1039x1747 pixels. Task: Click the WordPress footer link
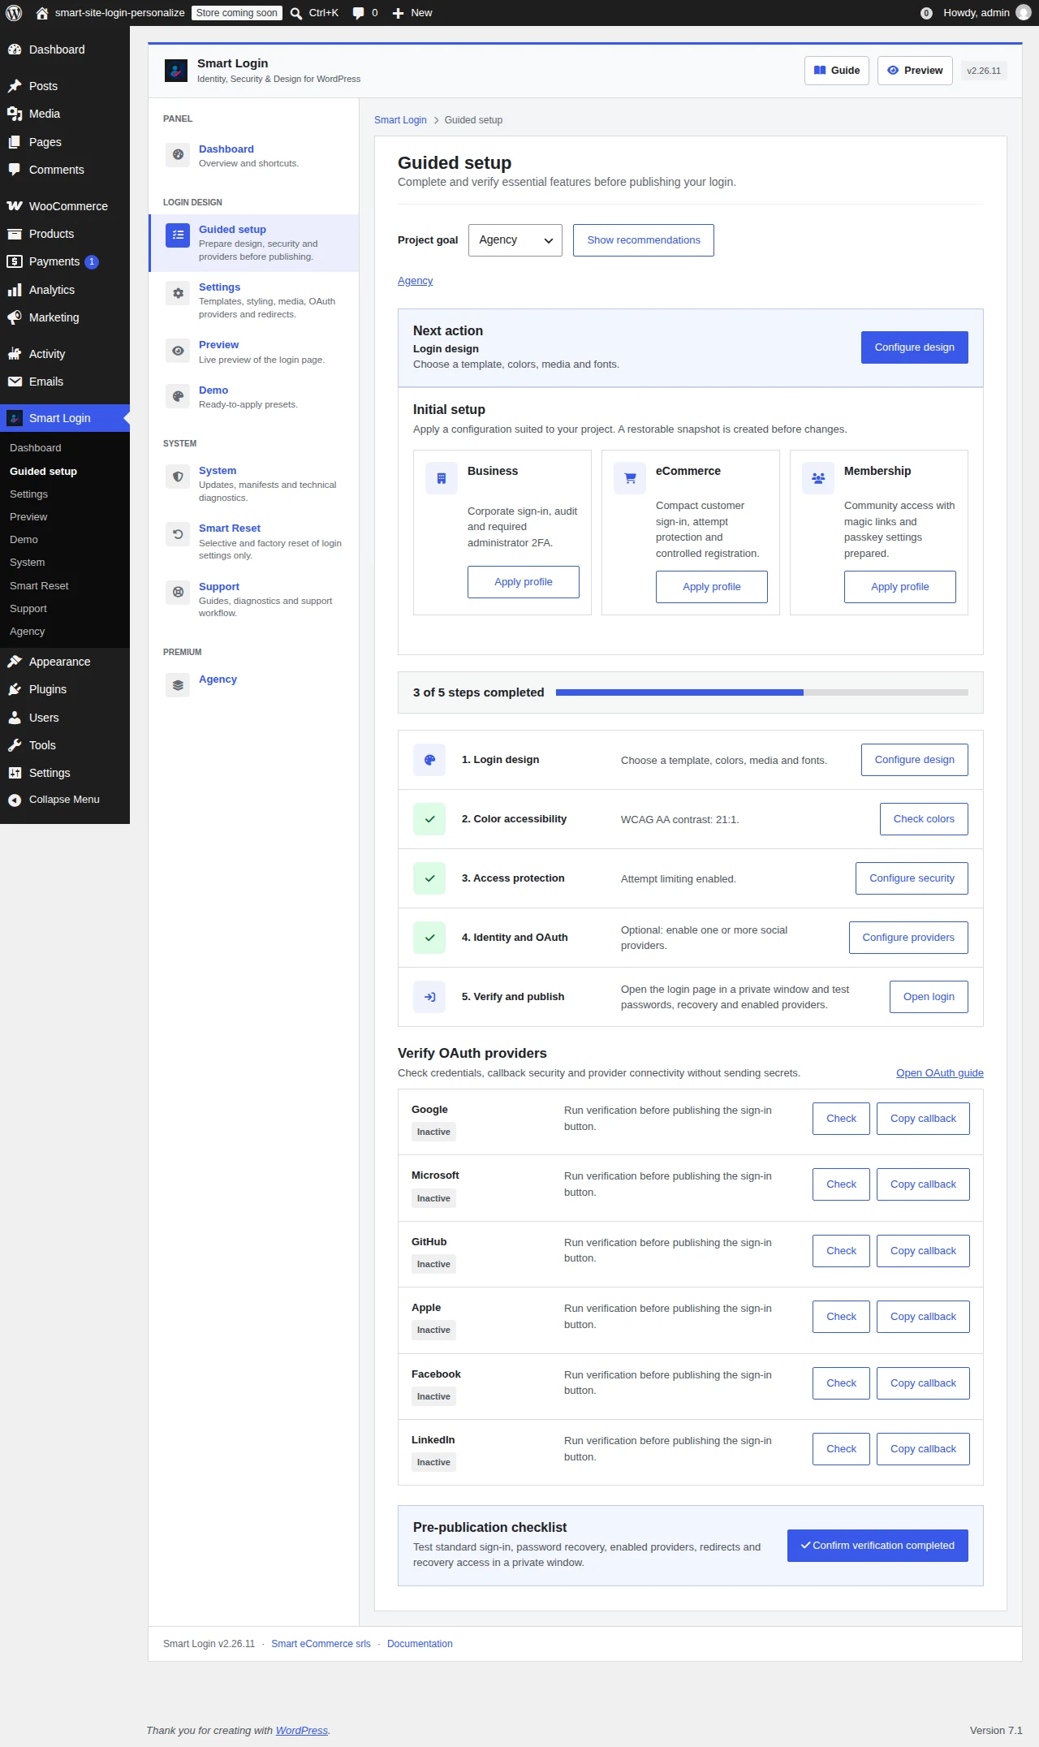(x=302, y=1731)
